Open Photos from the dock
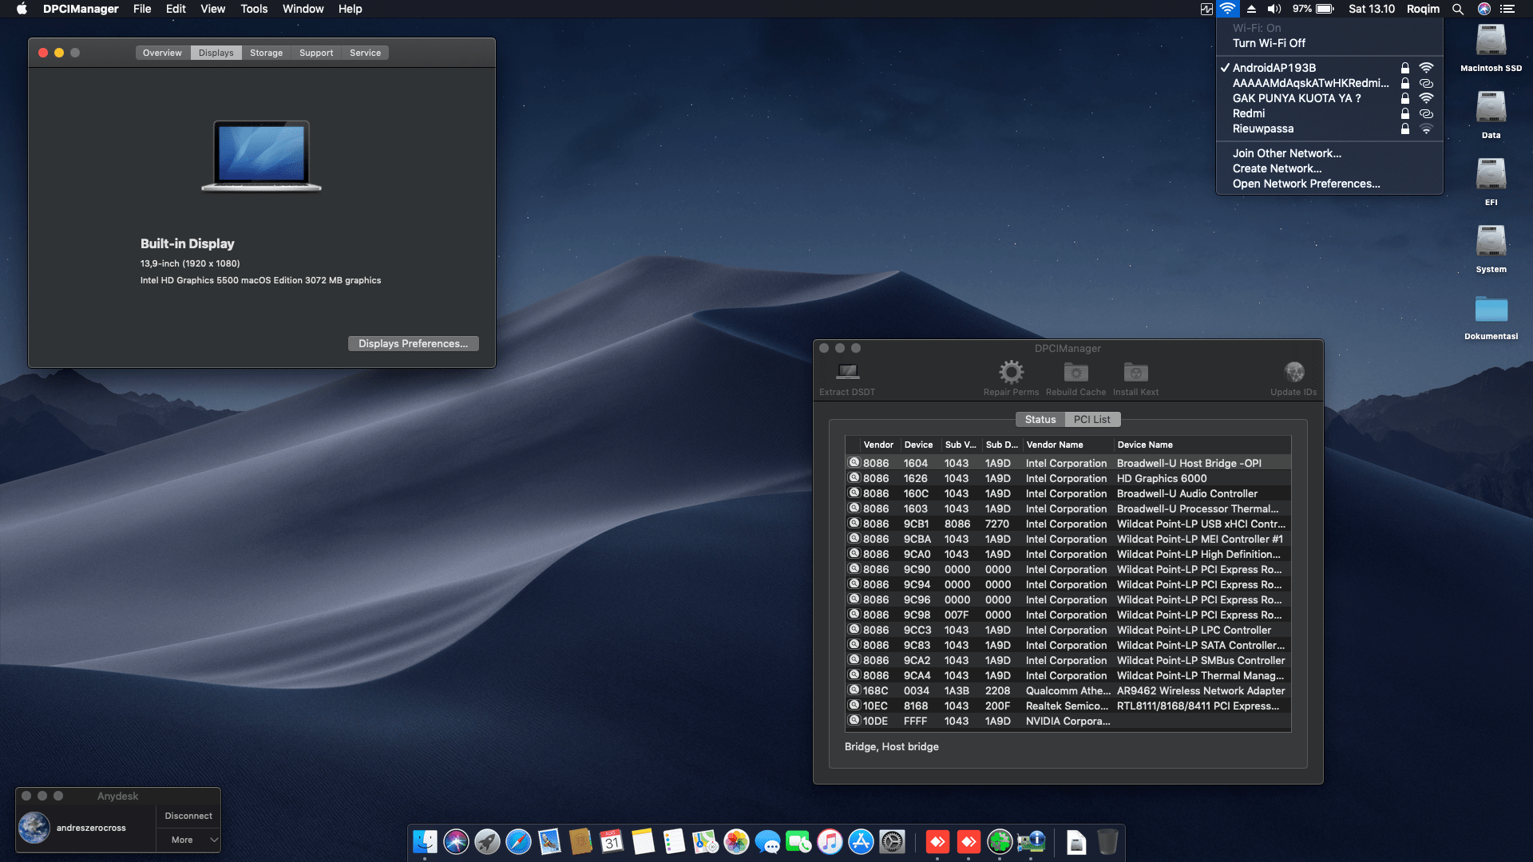 tap(736, 841)
